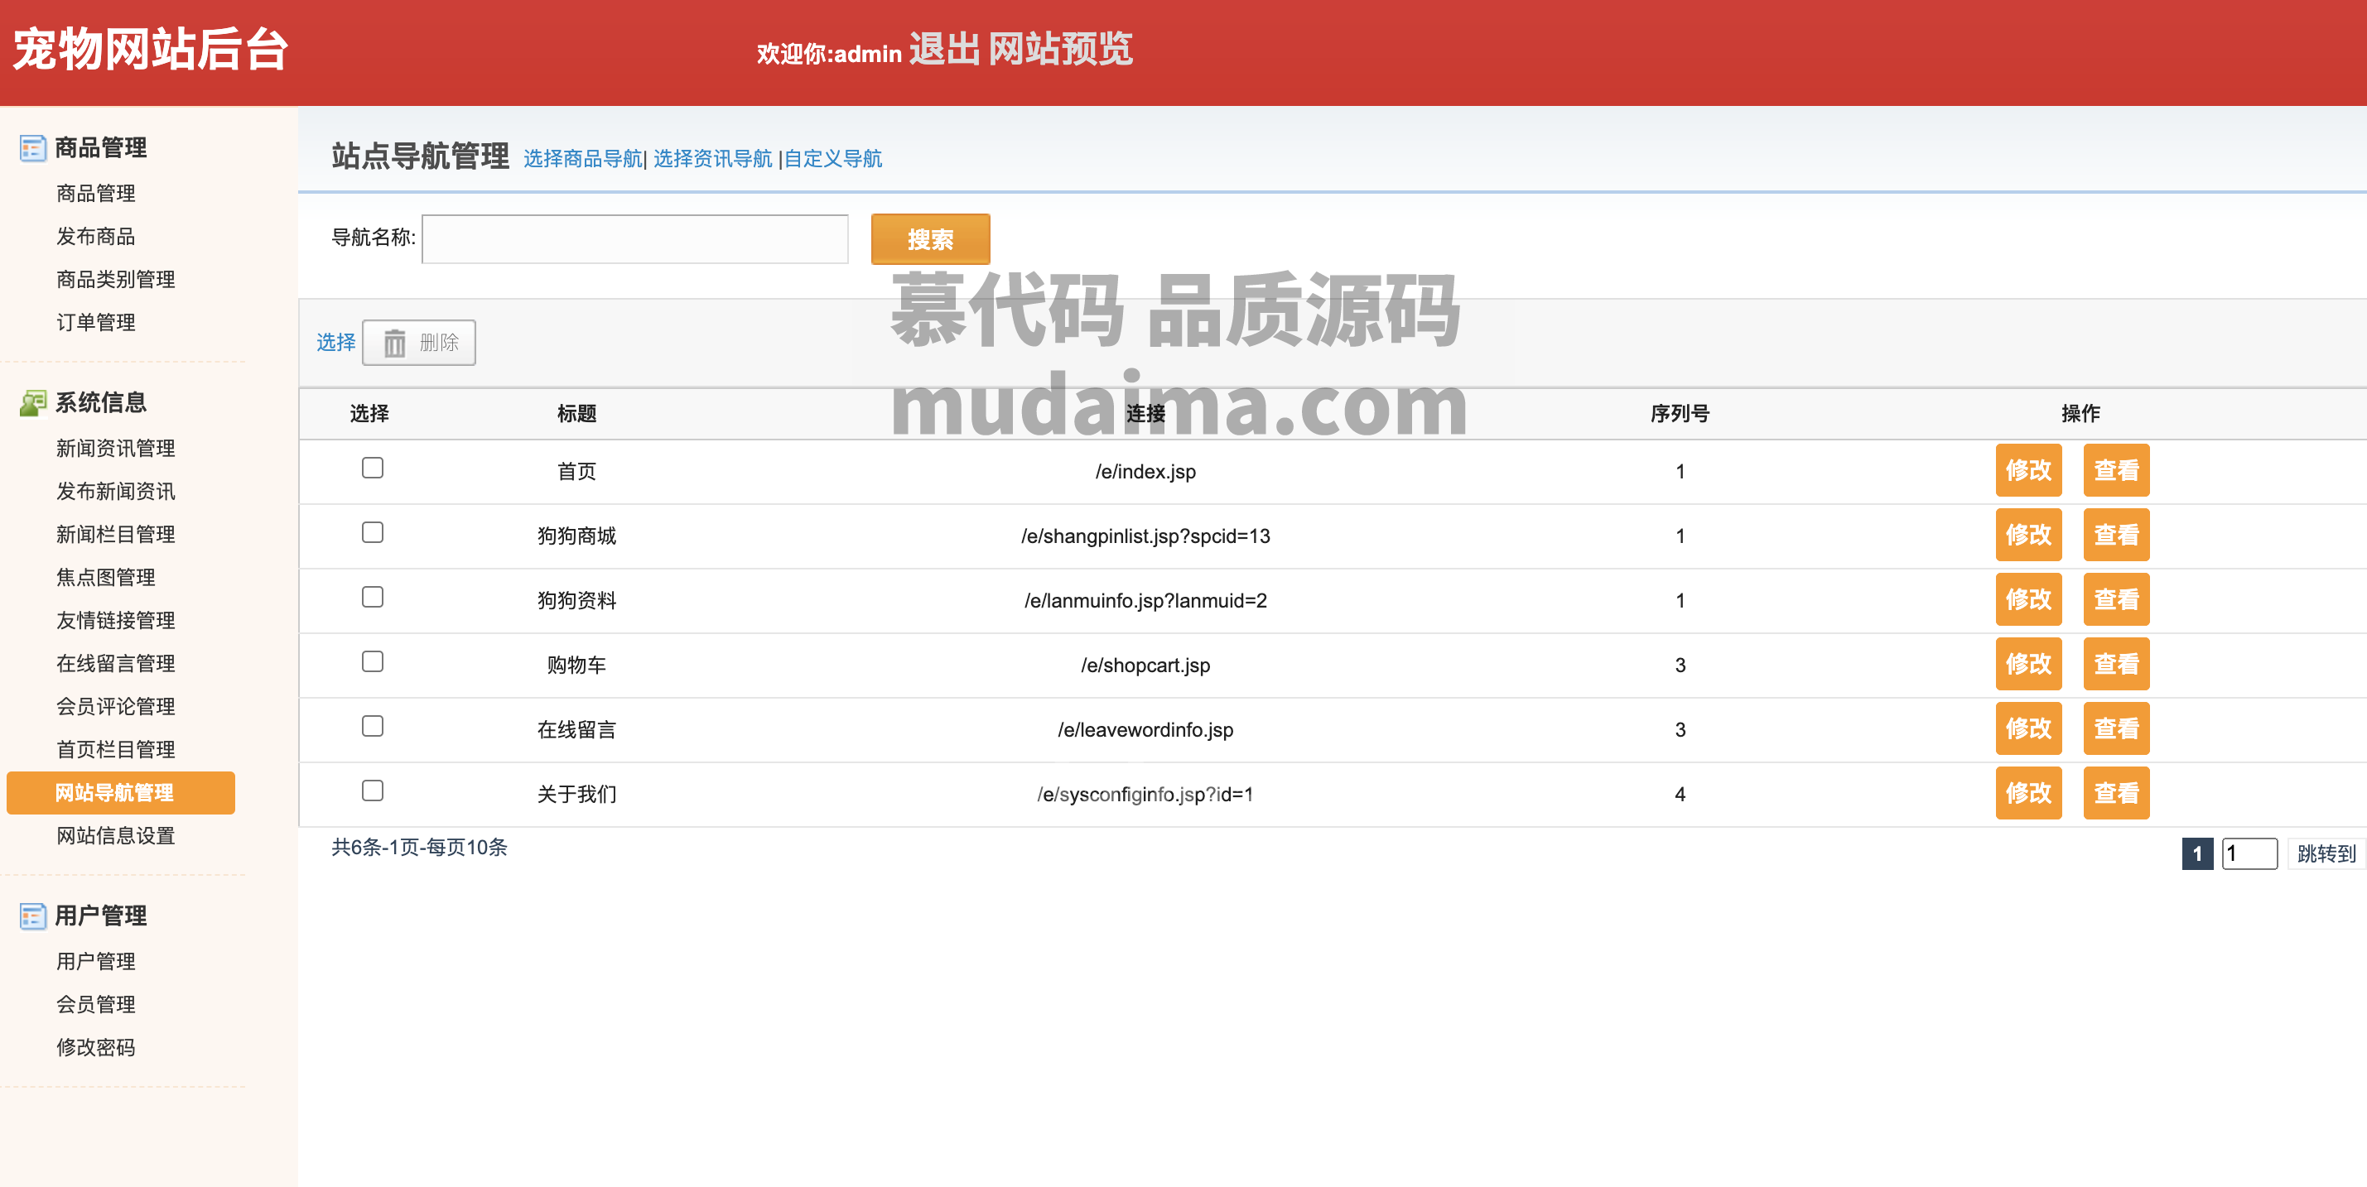
Task: Click the trash can 删除 button
Action: 419,343
